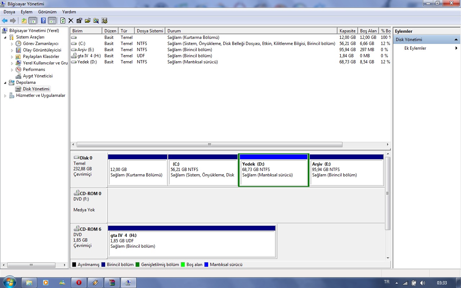Click the disk map vertical scrollbar
461x288 pixels.
[388, 193]
